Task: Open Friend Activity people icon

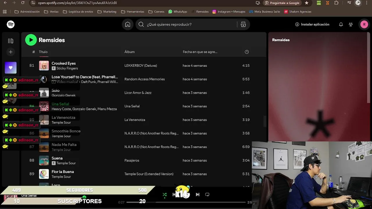Action: click(351, 24)
